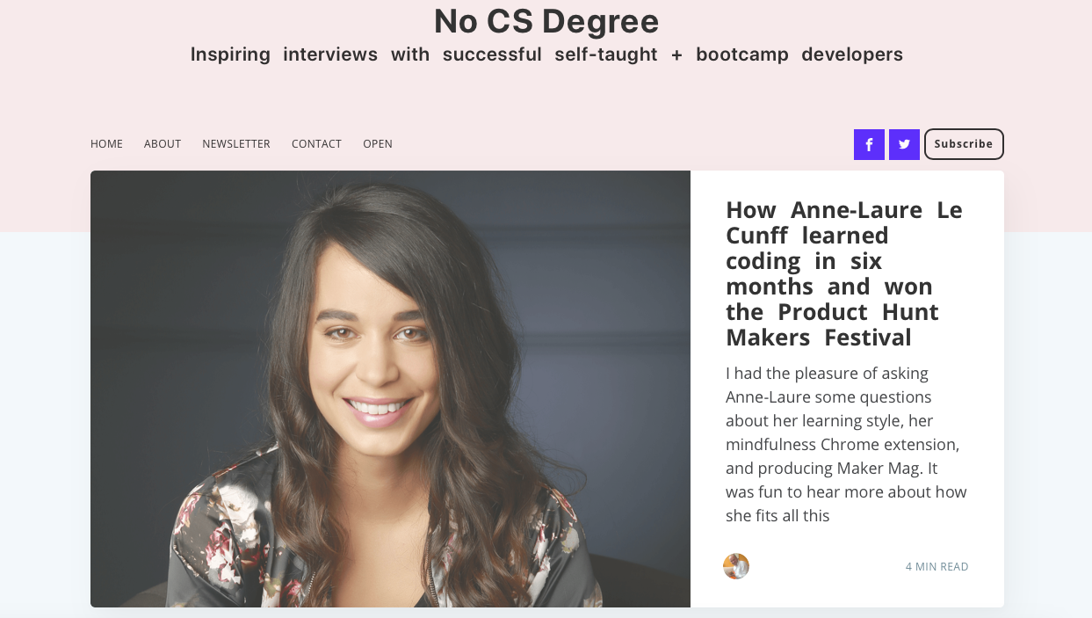1092x618 pixels.
Task: Open the Twitter profile icon
Action: click(904, 144)
